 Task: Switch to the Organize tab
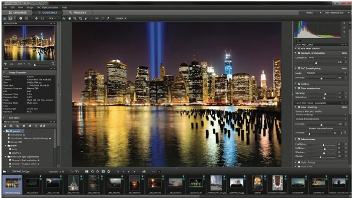point(18,13)
